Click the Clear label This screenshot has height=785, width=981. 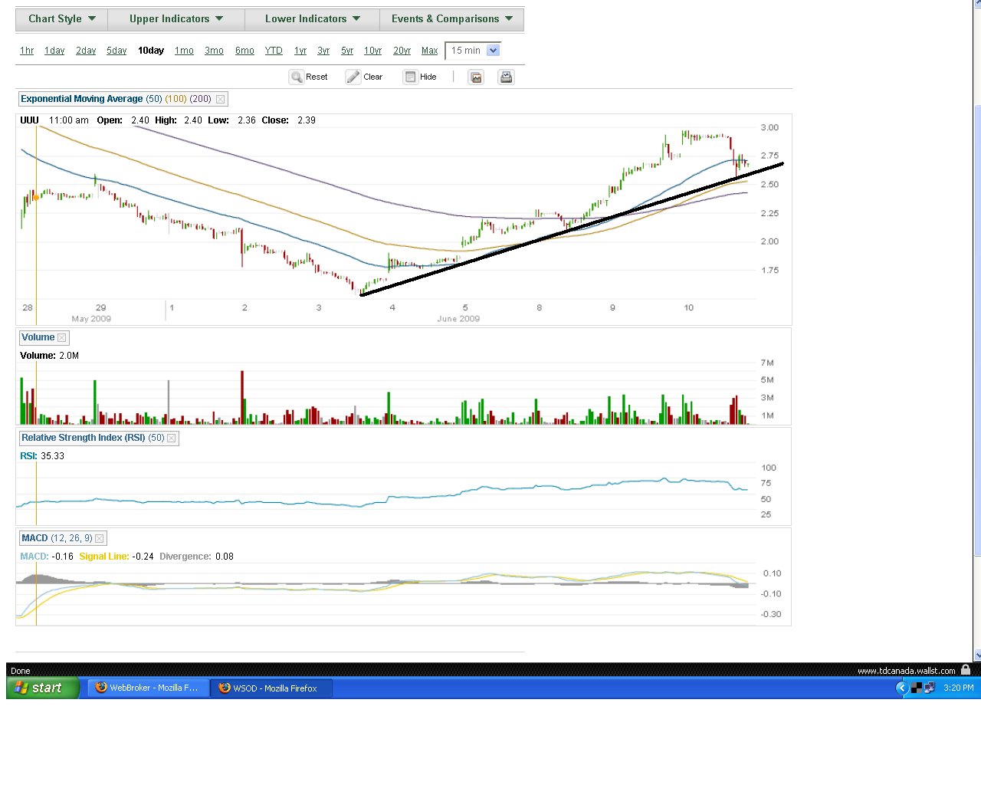(x=373, y=77)
